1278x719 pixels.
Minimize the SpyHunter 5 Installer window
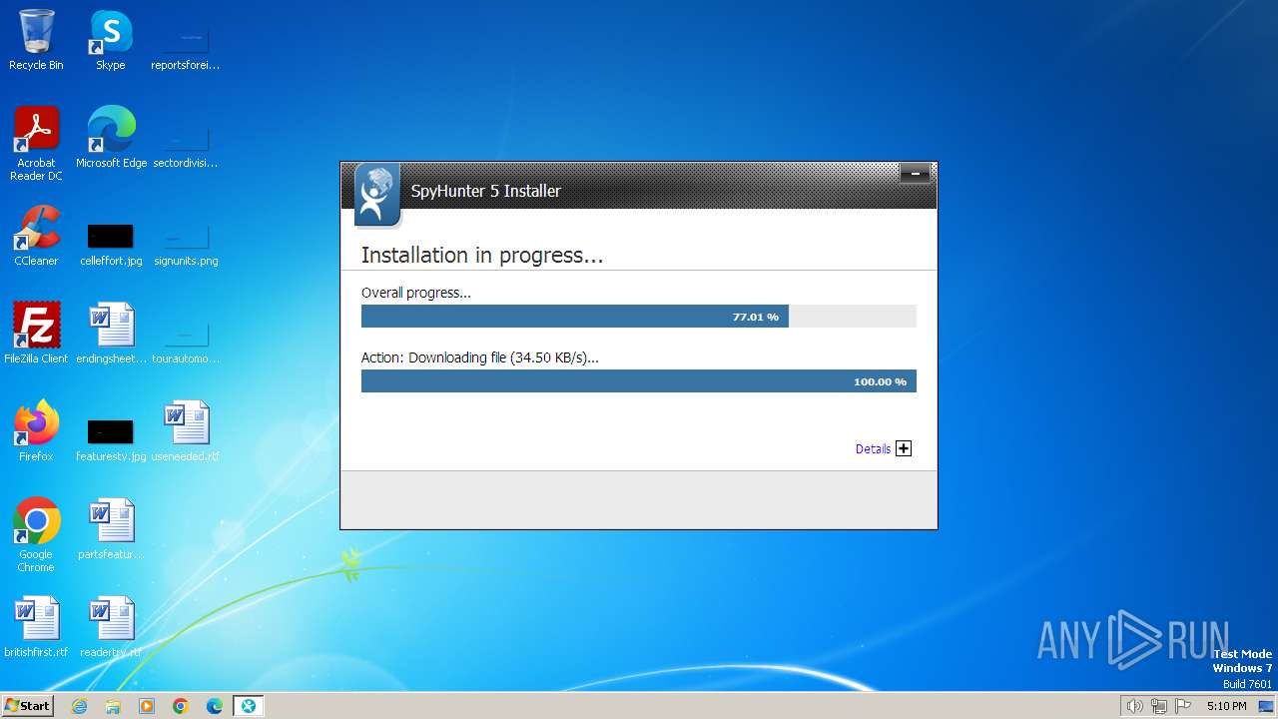[915, 174]
